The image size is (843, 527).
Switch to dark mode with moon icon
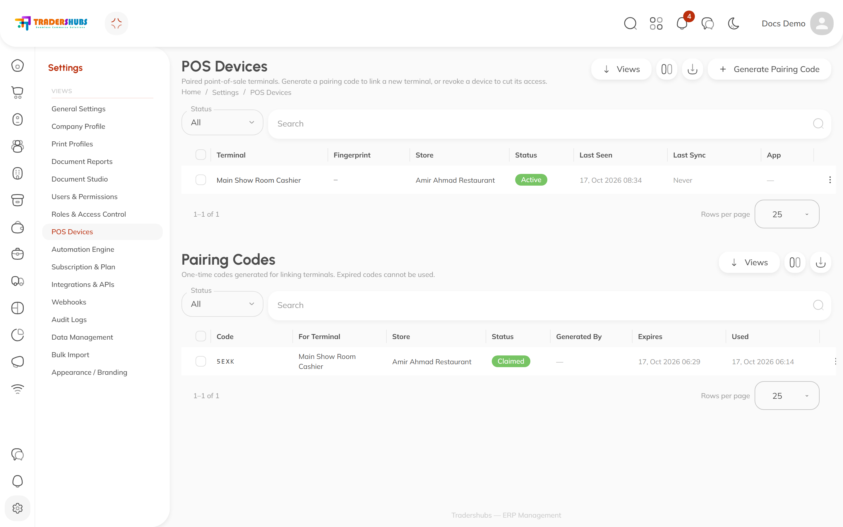[x=734, y=23]
